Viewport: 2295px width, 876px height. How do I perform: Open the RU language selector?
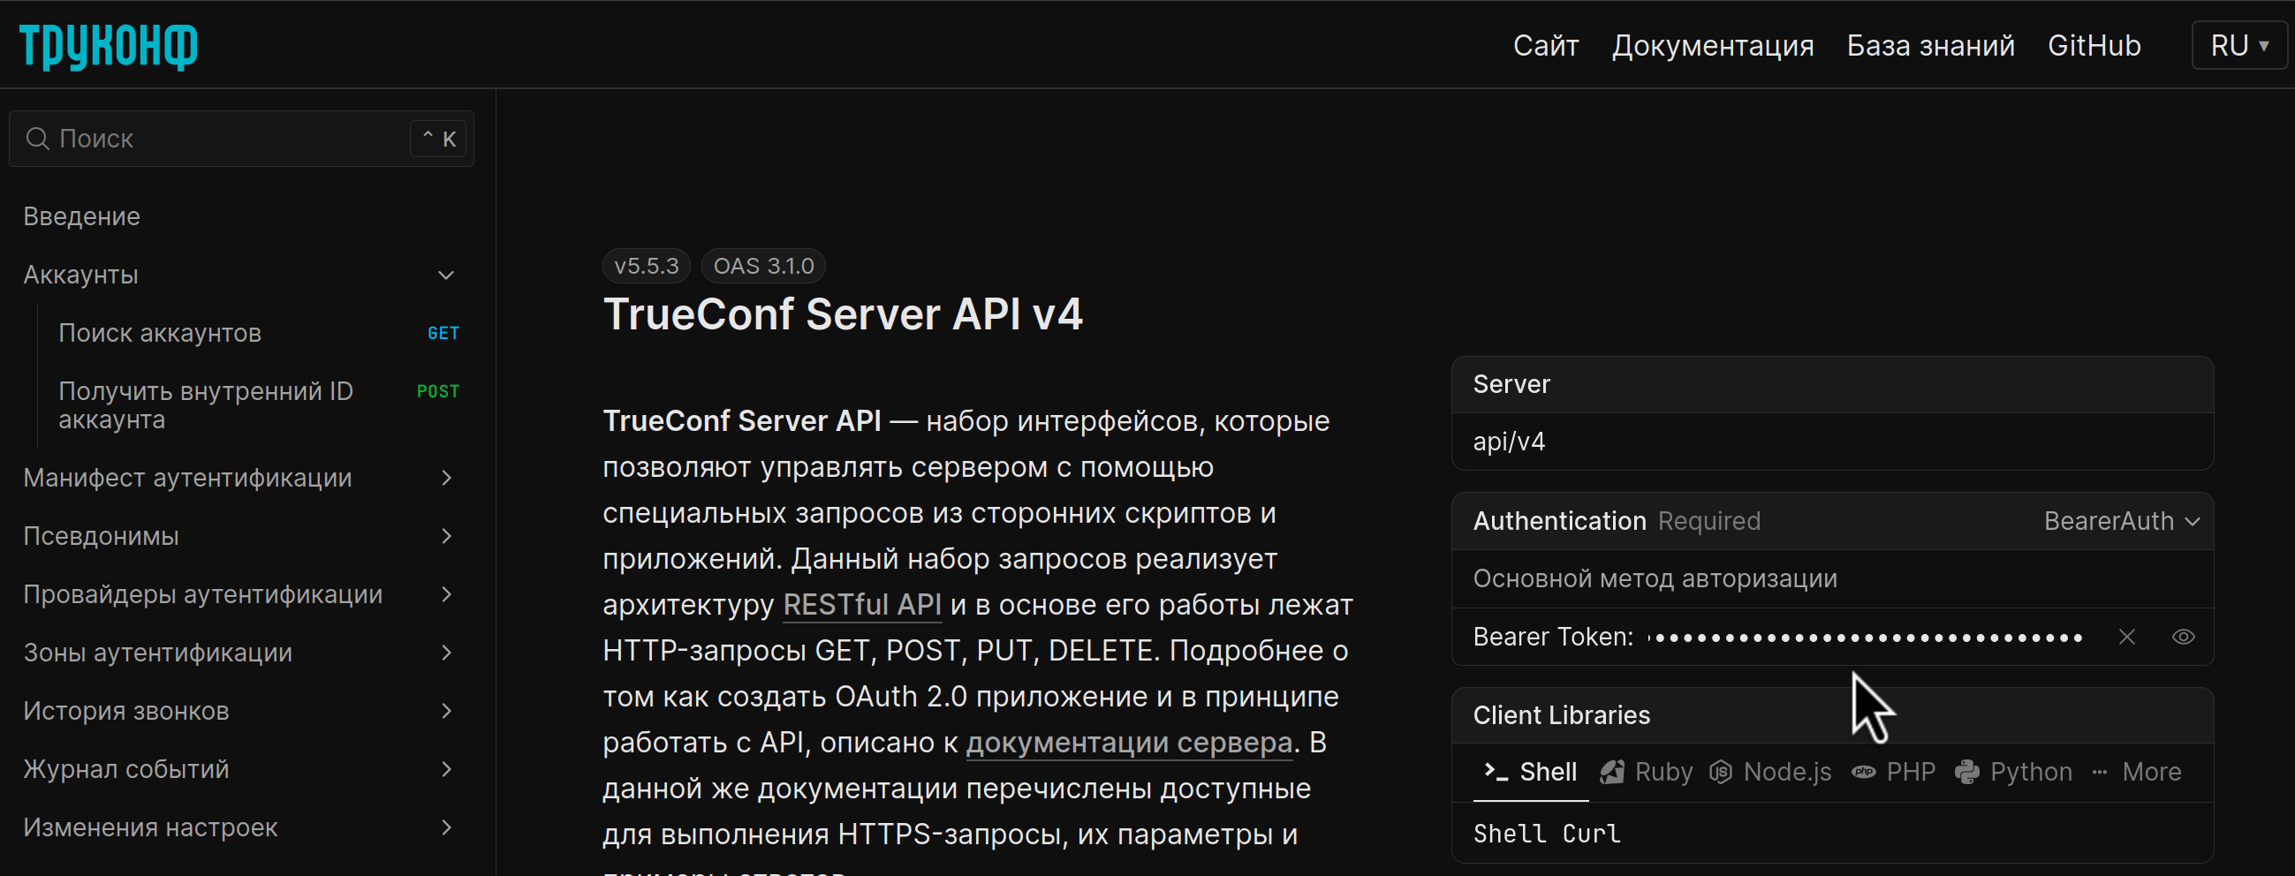pyautogui.click(x=2238, y=44)
